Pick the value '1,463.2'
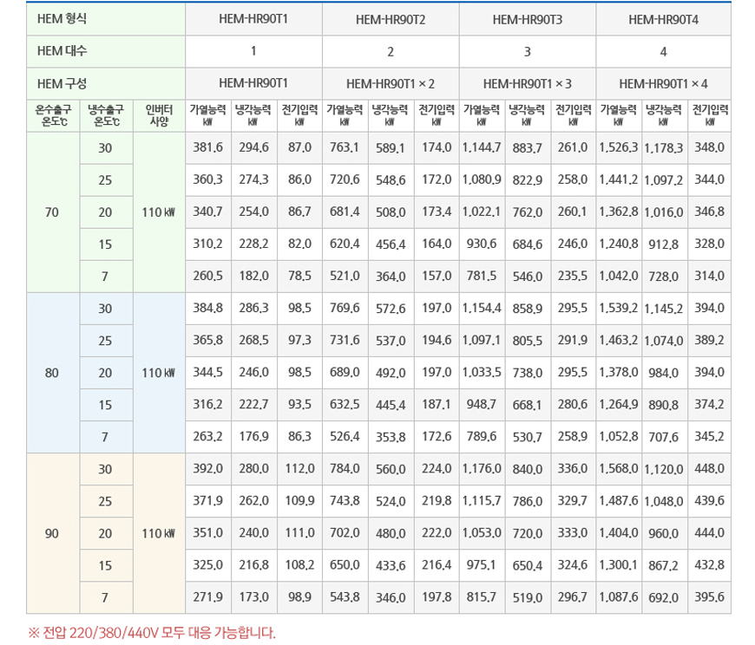This screenshot has height=645, width=755. (618, 341)
